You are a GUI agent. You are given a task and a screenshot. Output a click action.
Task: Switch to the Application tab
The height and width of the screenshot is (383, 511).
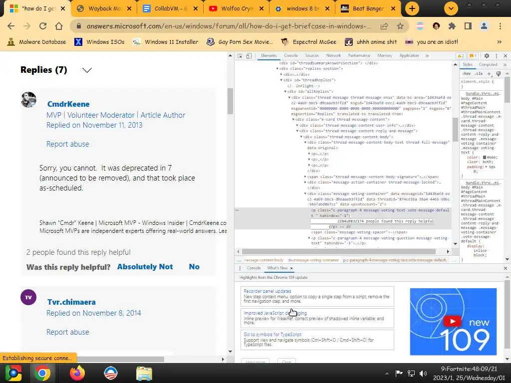pos(409,56)
